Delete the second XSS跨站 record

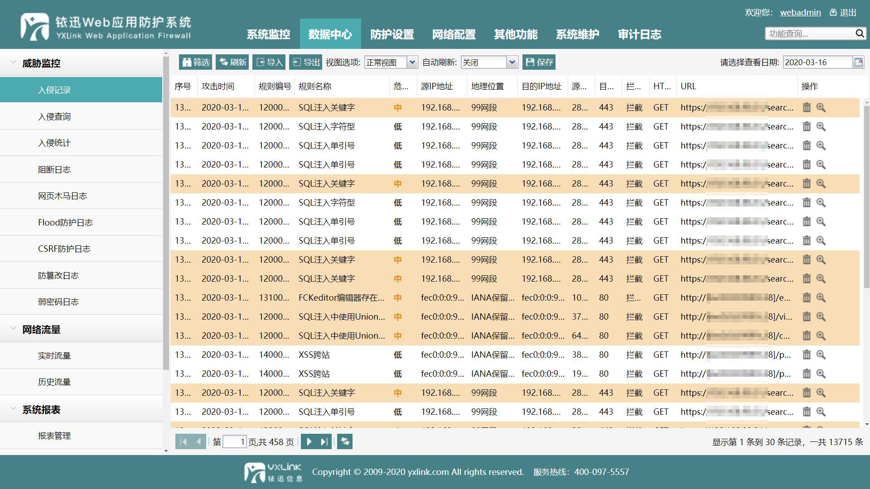[807, 374]
